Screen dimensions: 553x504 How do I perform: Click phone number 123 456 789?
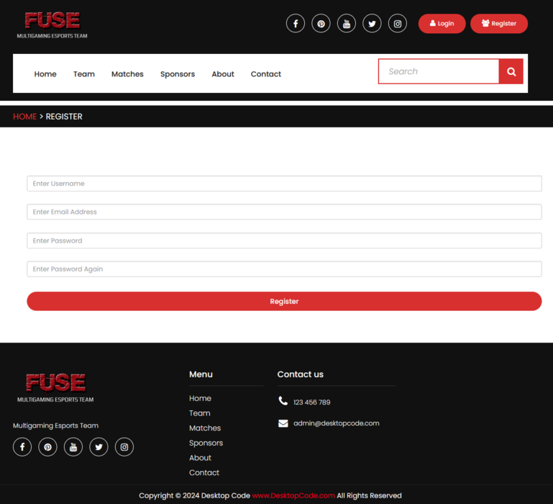coord(312,402)
